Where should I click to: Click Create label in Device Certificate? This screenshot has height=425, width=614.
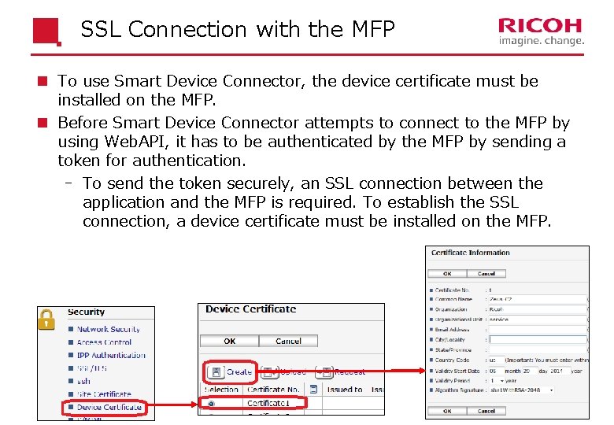point(239,371)
